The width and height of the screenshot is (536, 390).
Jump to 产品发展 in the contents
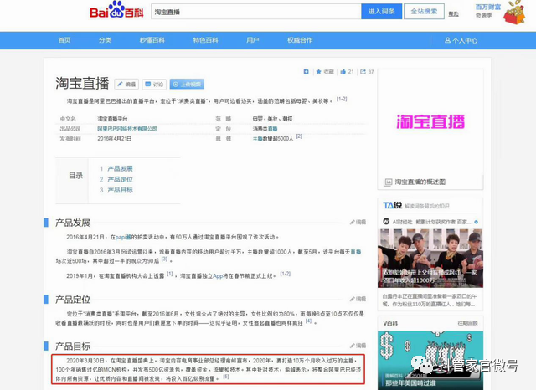120,169
